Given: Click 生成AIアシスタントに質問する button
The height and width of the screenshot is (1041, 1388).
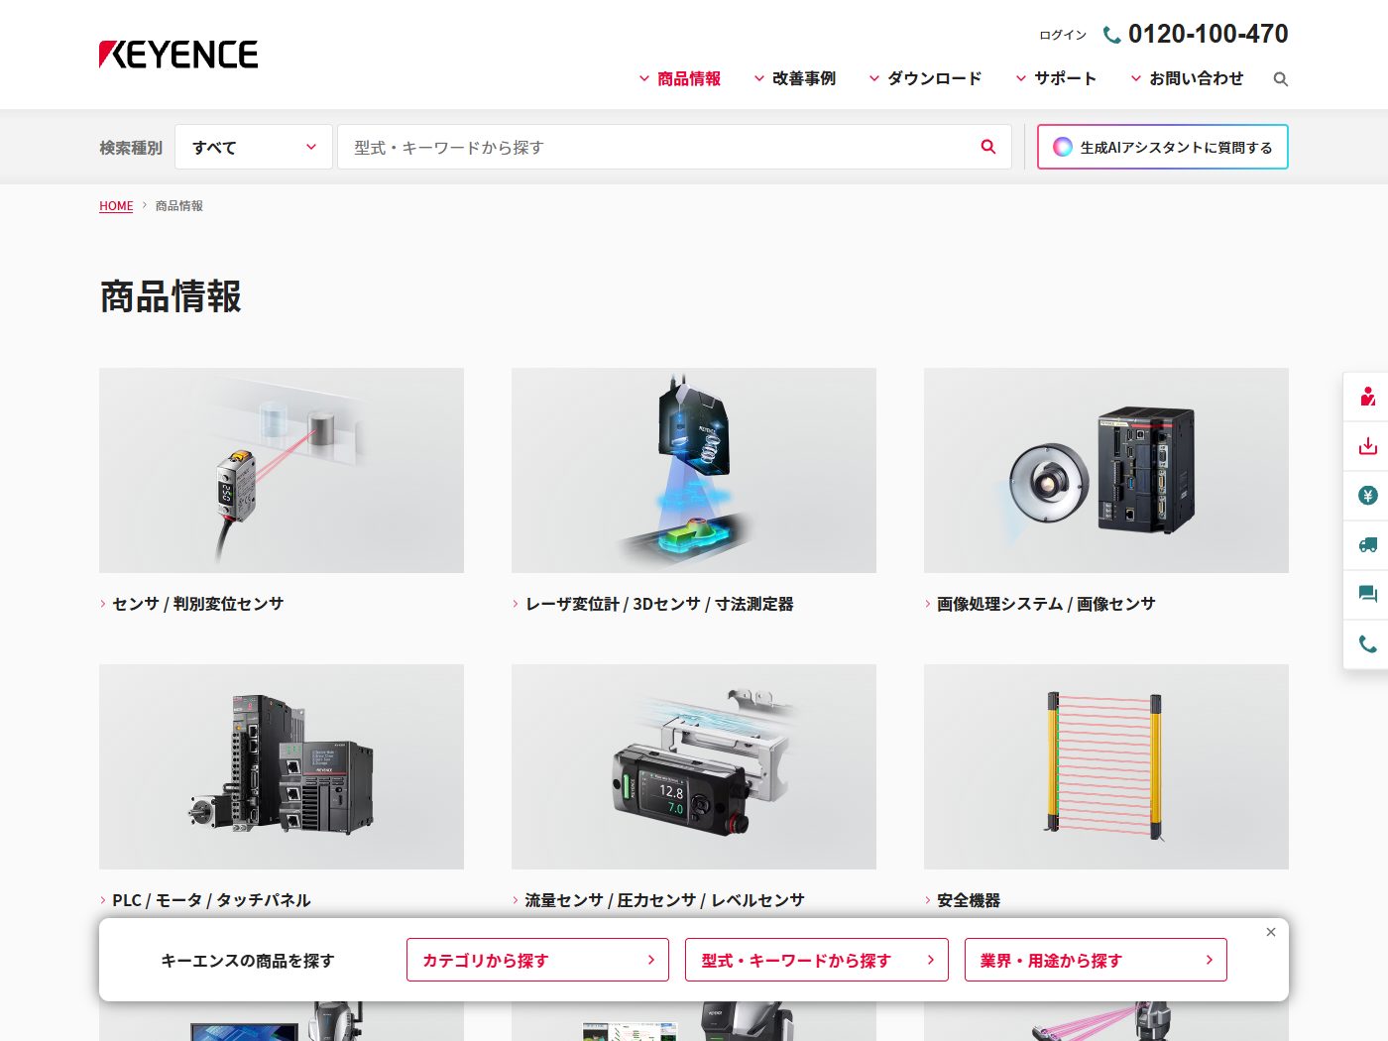Looking at the screenshot, I should [x=1162, y=147].
